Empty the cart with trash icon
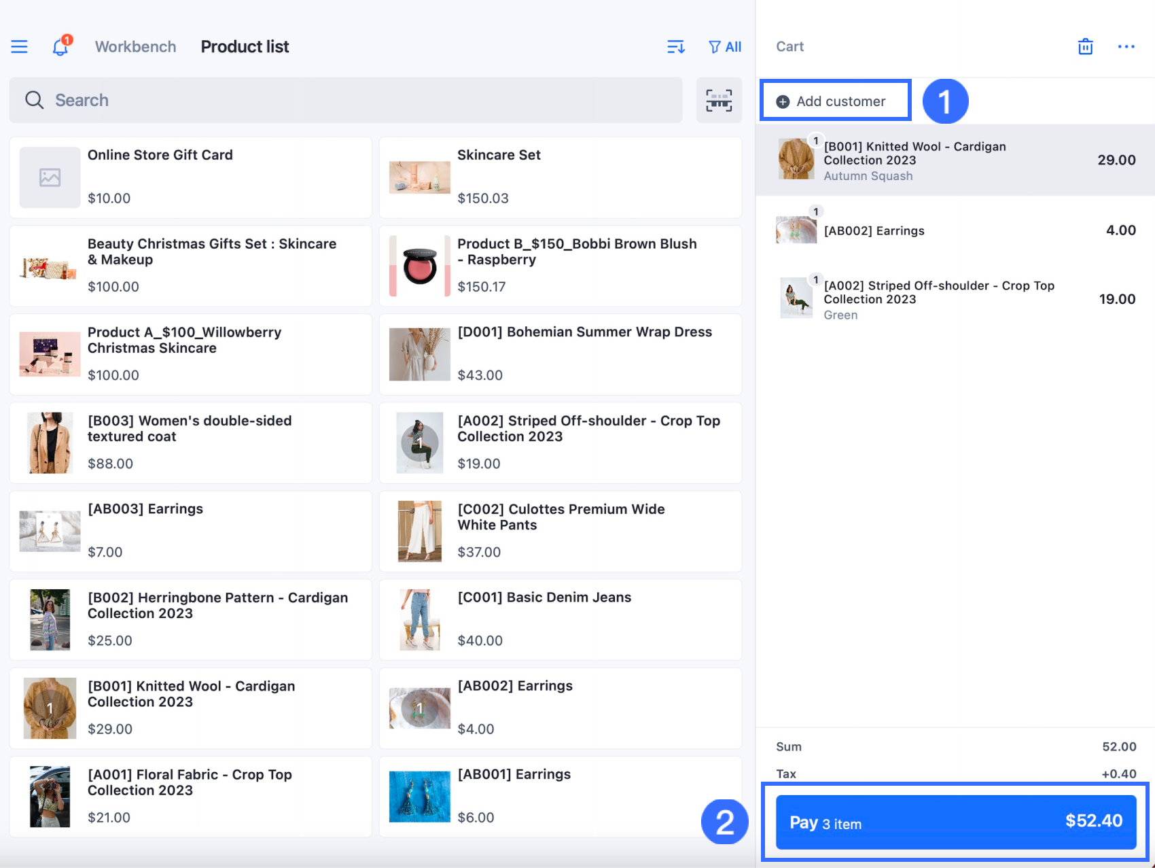 1086,46
